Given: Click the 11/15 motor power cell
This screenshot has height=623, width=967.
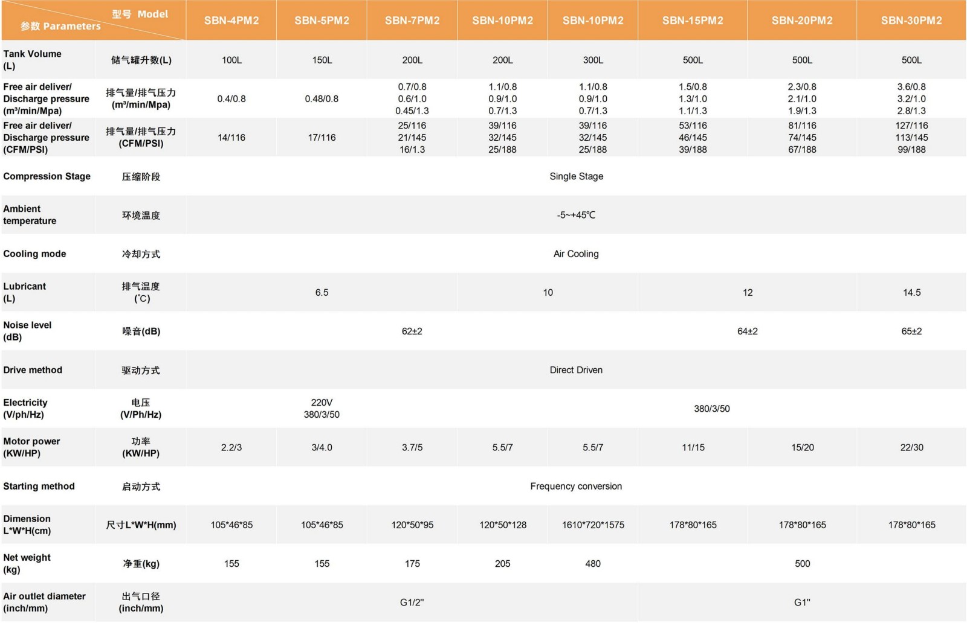Looking at the screenshot, I should point(693,447).
